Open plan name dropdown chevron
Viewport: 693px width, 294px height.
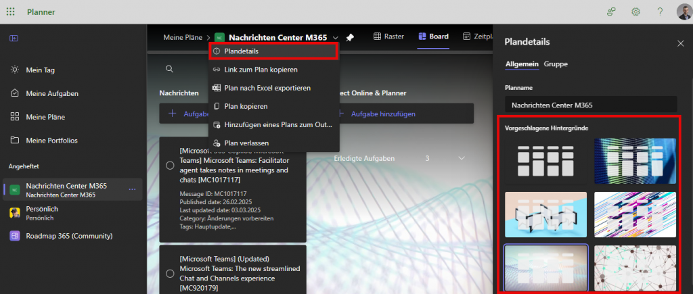pyautogui.click(x=336, y=37)
